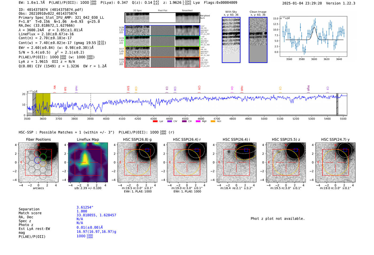This screenshot has width=374, height=255.
Task: Click the 2025-01-04 23:29:20 timestamp
Action: click(302, 3)
